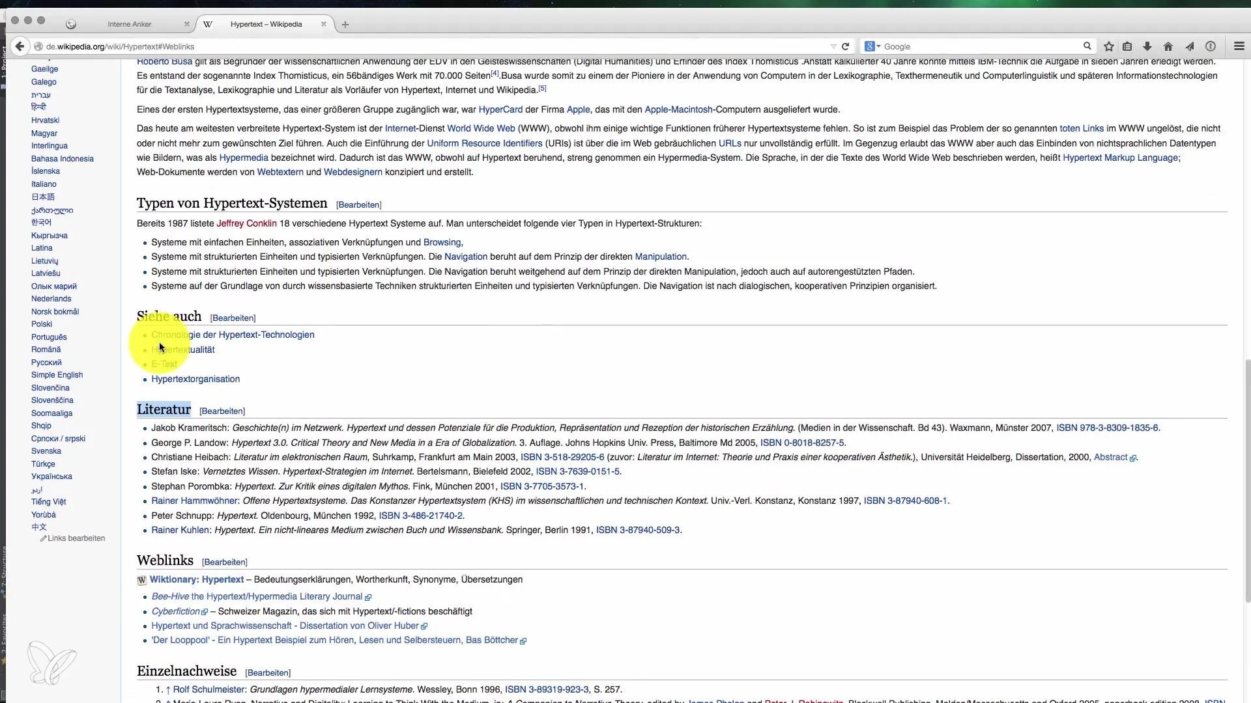Edit Typen von Hypertext-Systemen section via Bearbeiten
The width and height of the screenshot is (1251, 703).
tap(359, 204)
